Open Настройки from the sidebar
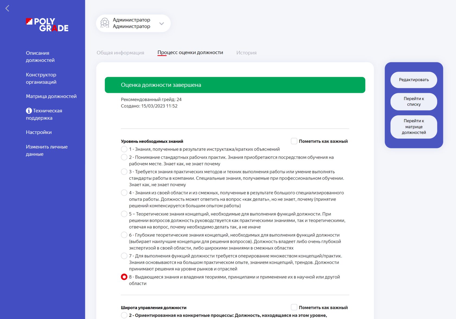 tap(39, 132)
